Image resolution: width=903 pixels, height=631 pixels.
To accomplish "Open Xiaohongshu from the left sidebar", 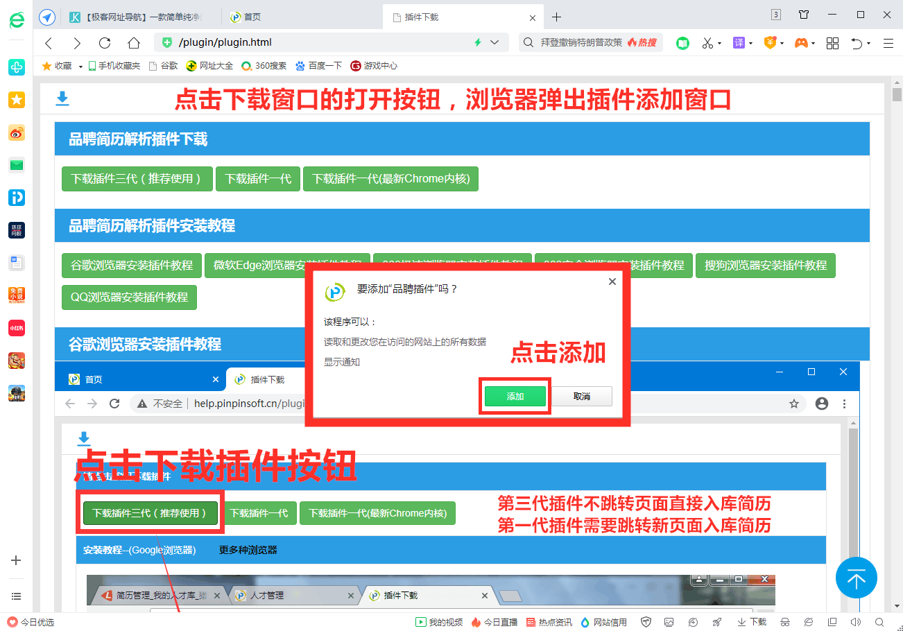I will 16,328.
